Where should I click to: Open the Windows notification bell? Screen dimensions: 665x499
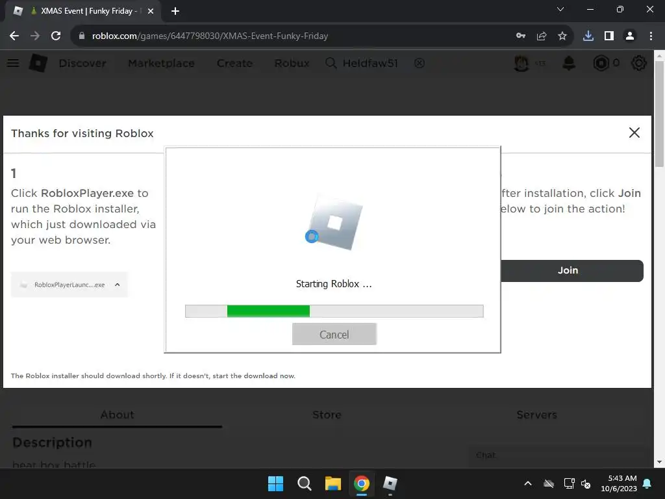click(x=647, y=483)
